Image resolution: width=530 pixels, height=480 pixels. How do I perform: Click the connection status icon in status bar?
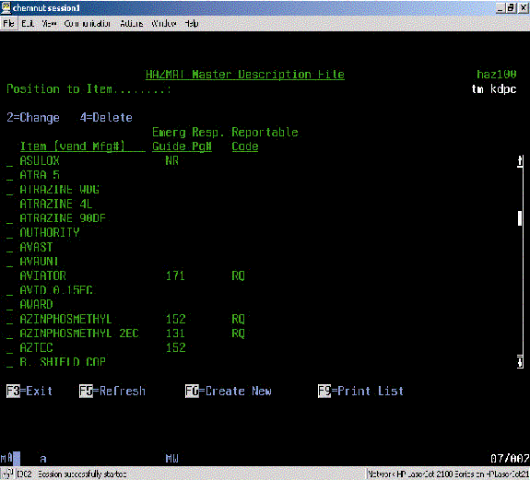7,474
